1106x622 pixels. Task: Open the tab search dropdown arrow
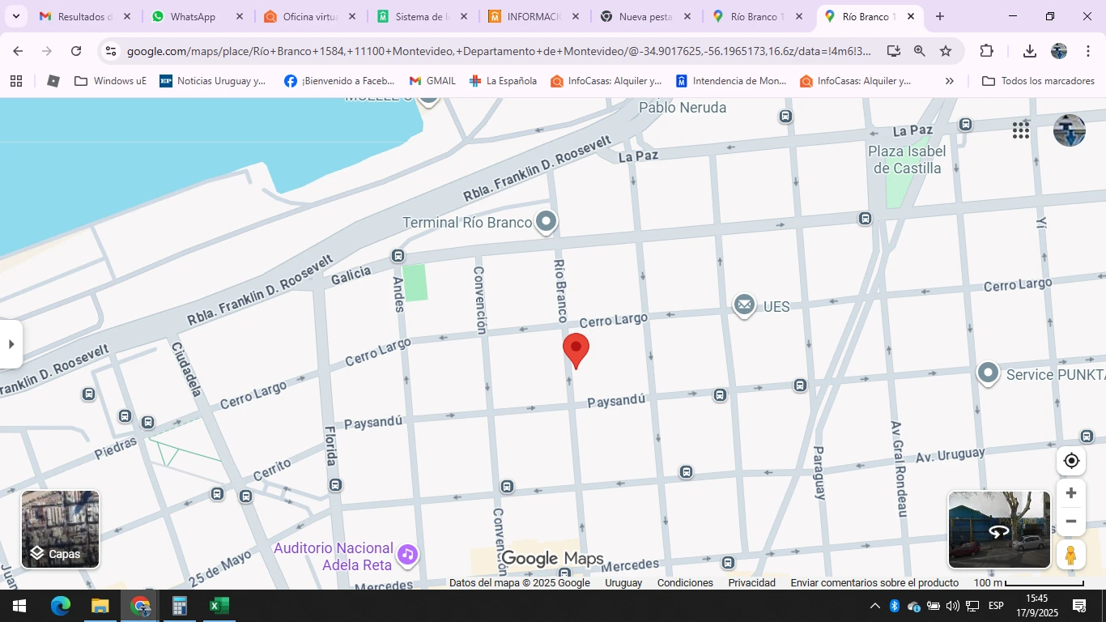click(x=15, y=16)
